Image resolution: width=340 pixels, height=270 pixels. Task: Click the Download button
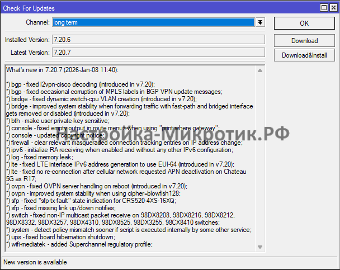[x=304, y=40]
